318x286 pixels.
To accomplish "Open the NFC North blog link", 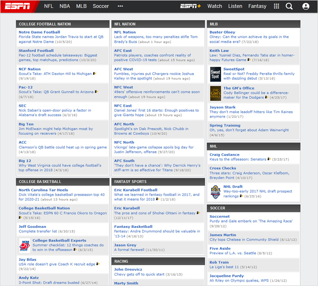I will [124, 142].
